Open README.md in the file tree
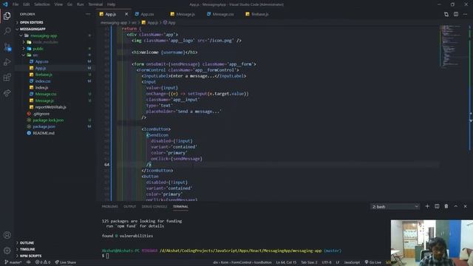This screenshot has height=266, width=473. click(44, 133)
